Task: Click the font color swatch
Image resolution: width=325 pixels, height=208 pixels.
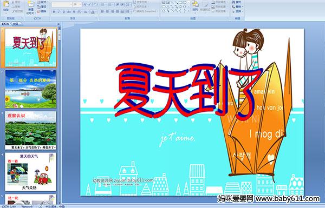Action: point(93,12)
